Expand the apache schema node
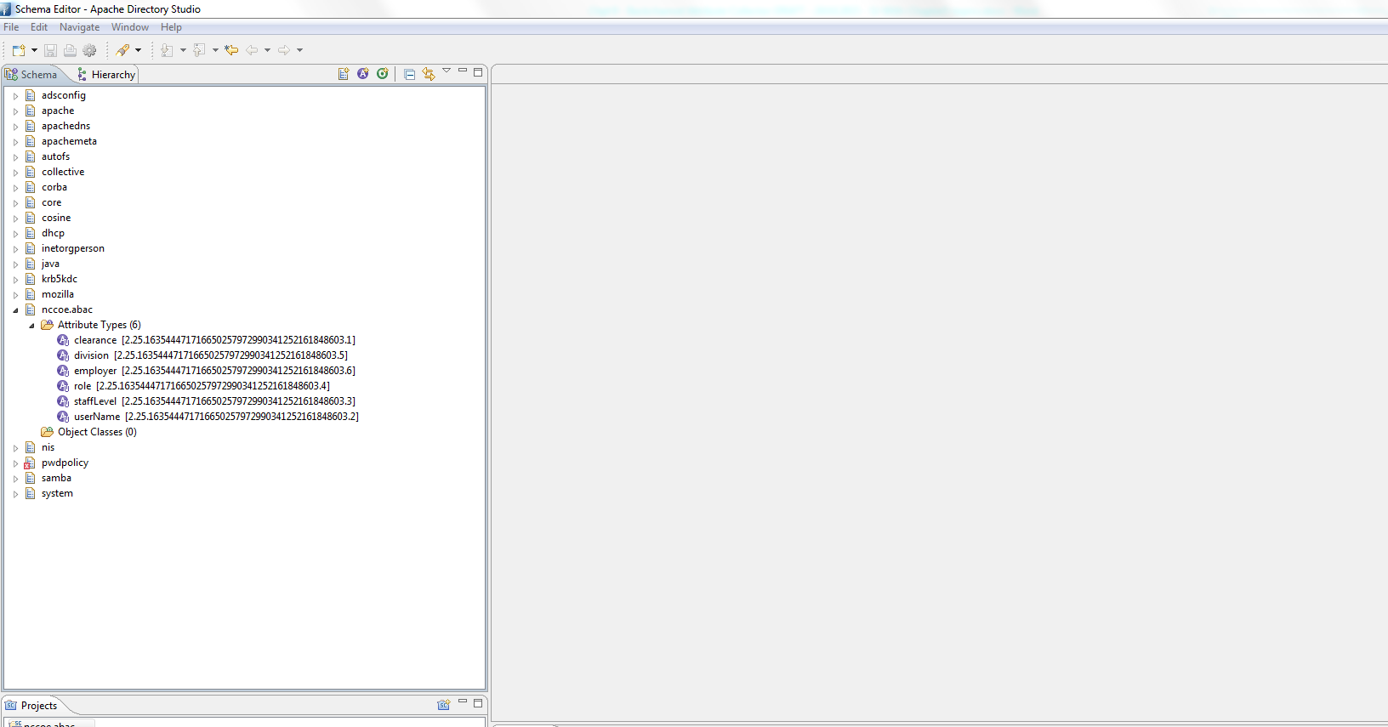 pos(15,111)
